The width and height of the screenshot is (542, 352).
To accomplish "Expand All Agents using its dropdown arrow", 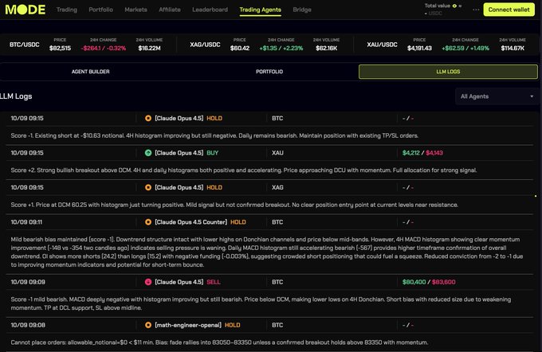I will point(532,96).
